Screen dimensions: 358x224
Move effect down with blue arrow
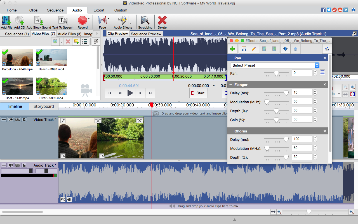285,49
